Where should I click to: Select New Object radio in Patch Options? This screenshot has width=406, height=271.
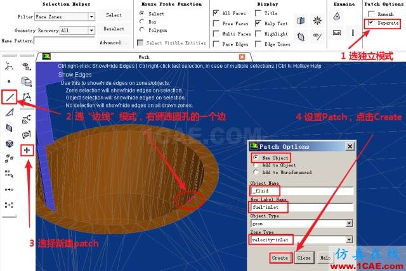tap(256, 157)
